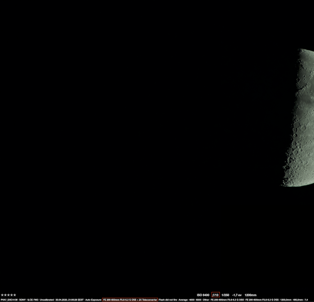Toggle the Uncalibrated color profile status
This screenshot has width=314, height=302.
[x=47, y=300]
